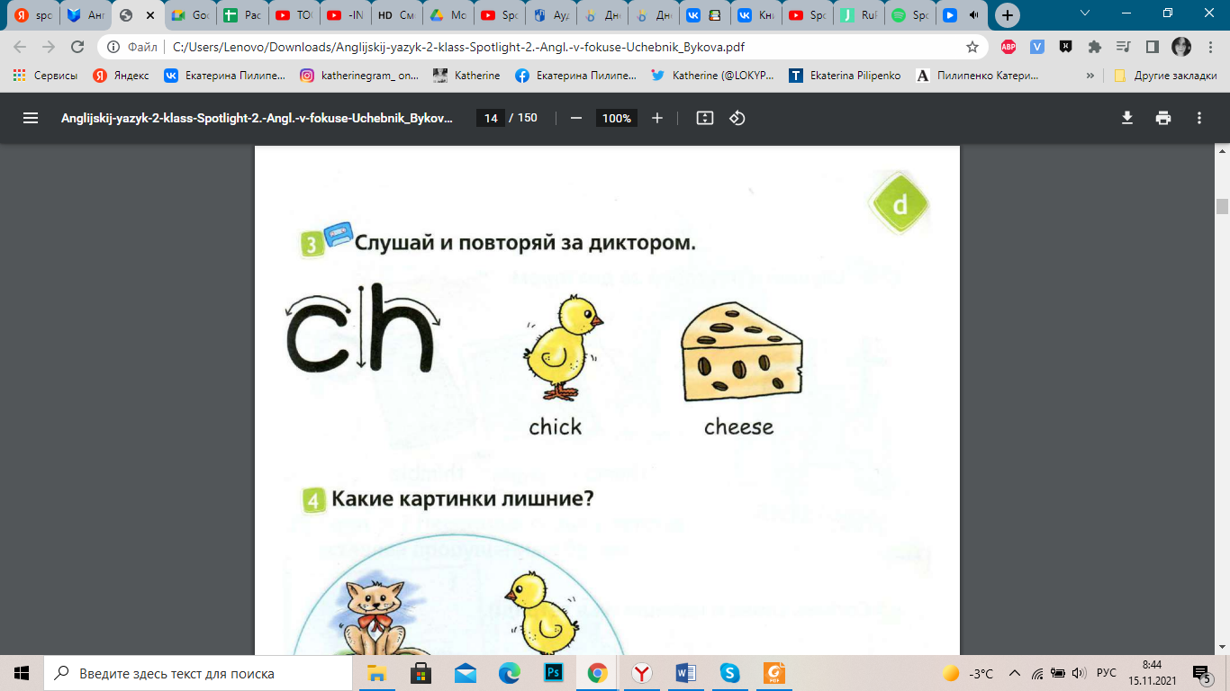The height and width of the screenshot is (691, 1230).
Task: Open the Другие закладки folder
Action: [x=1165, y=76]
